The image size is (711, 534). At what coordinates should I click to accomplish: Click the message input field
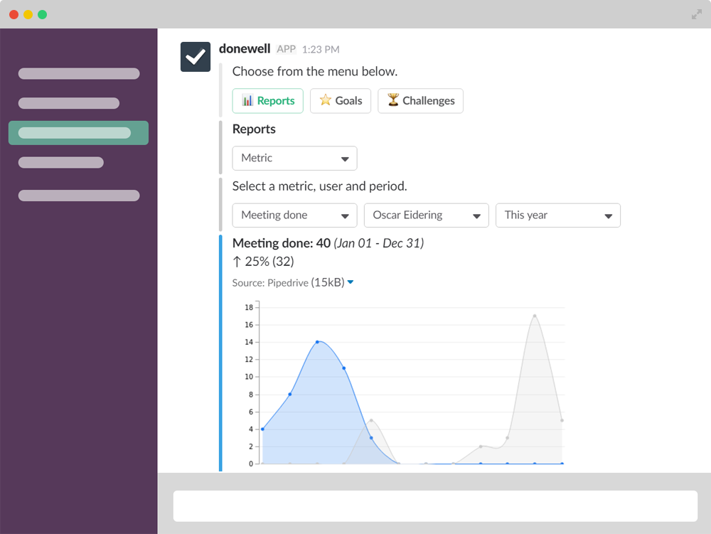[435, 506]
